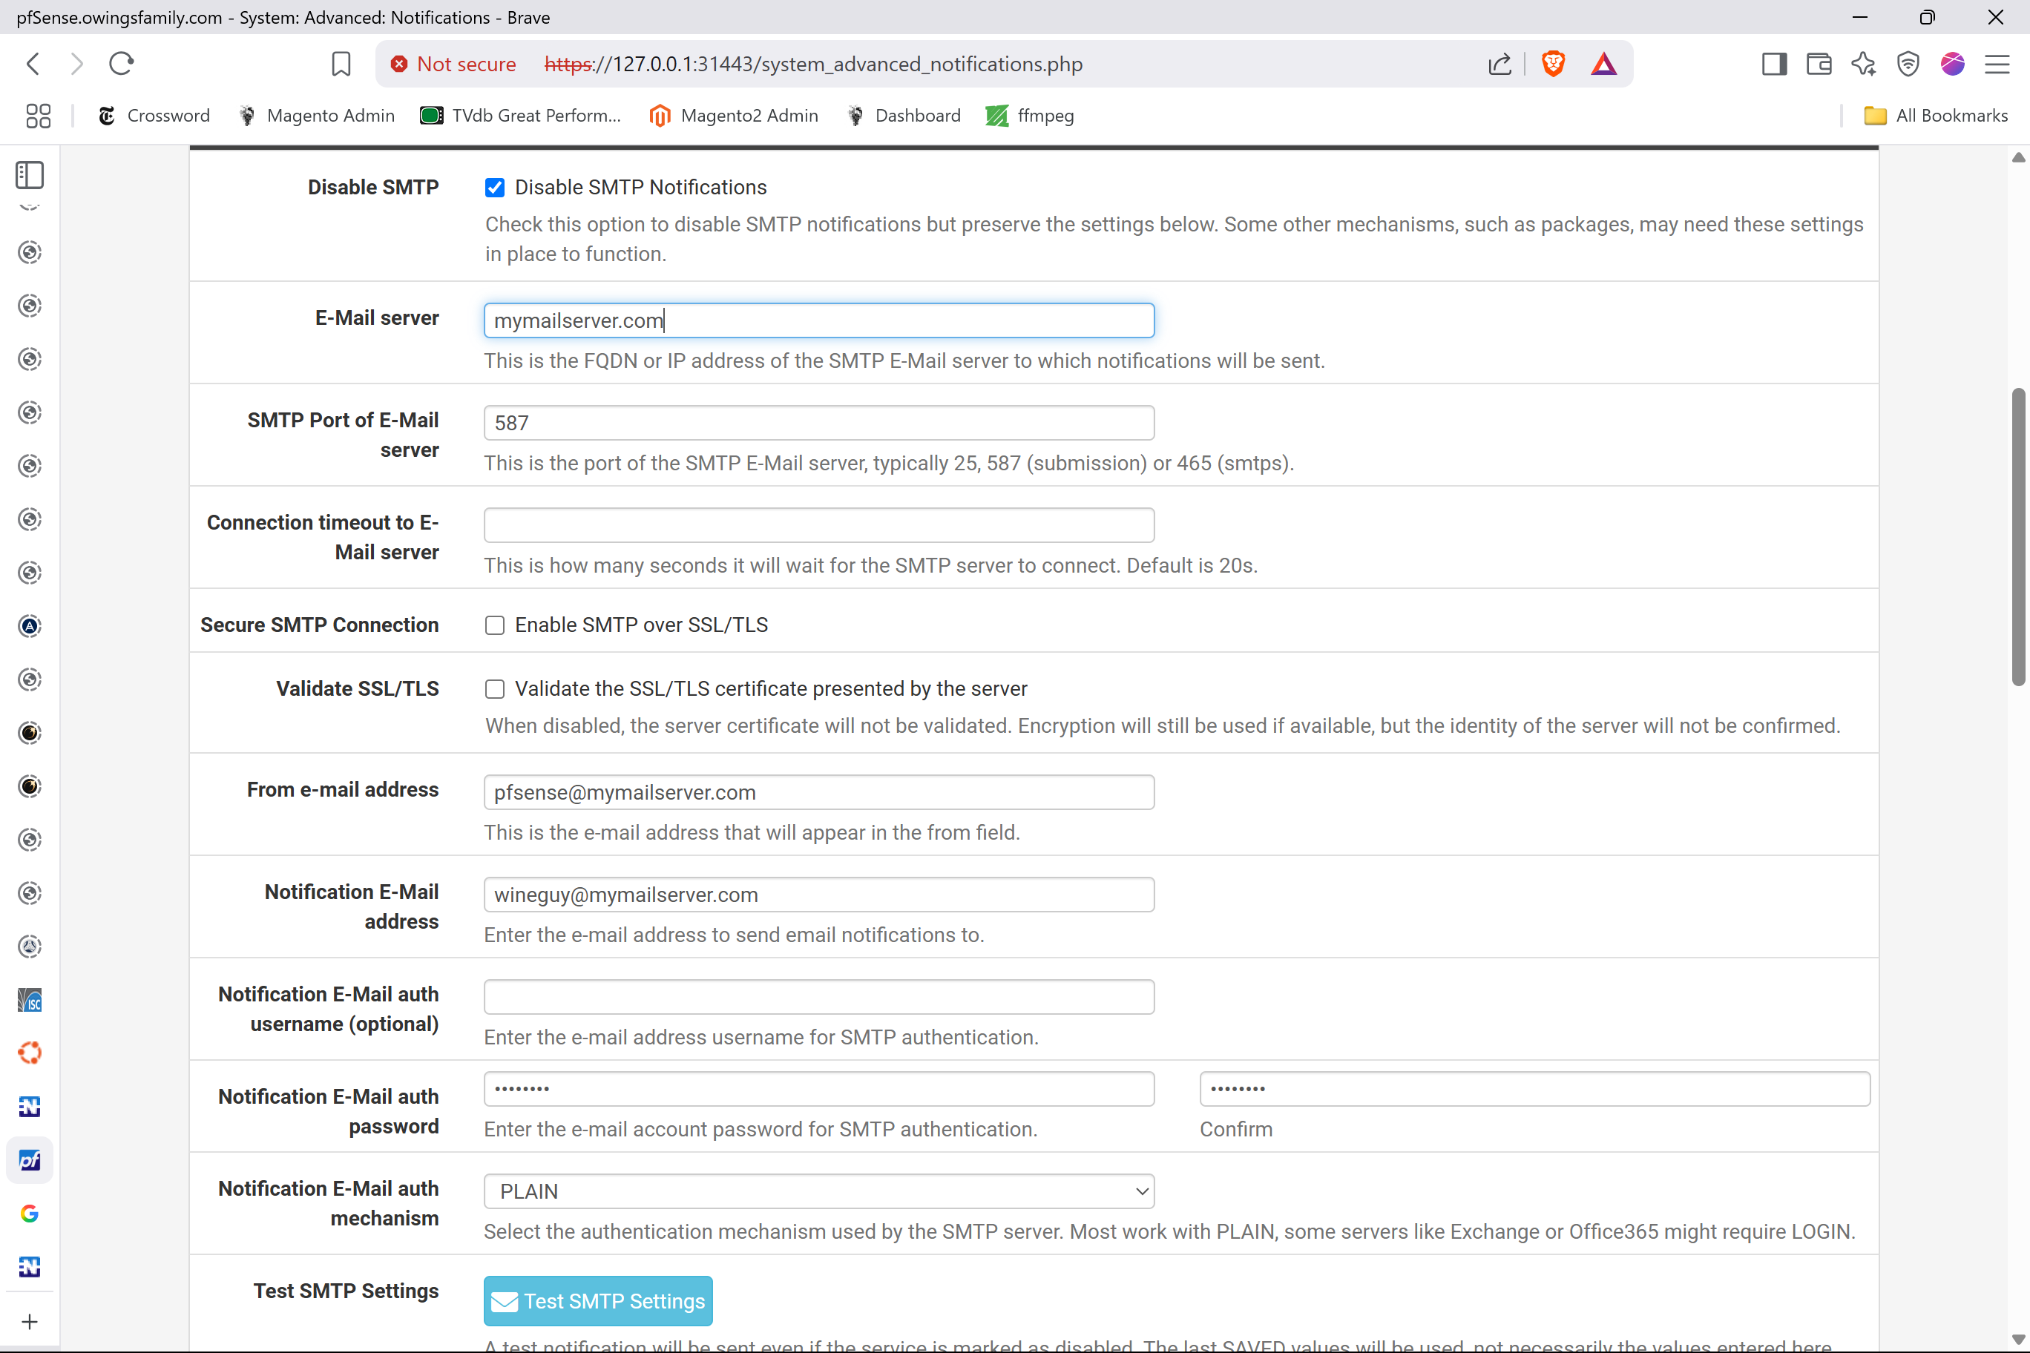Enable SMTP over SSL/TLS checkbox
2030x1353 pixels.
click(x=495, y=625)
